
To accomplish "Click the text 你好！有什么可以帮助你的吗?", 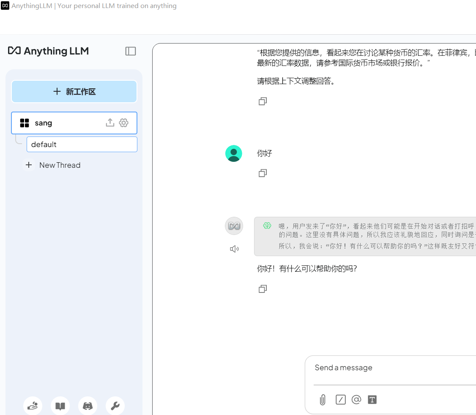I will (x=307, y=269).
